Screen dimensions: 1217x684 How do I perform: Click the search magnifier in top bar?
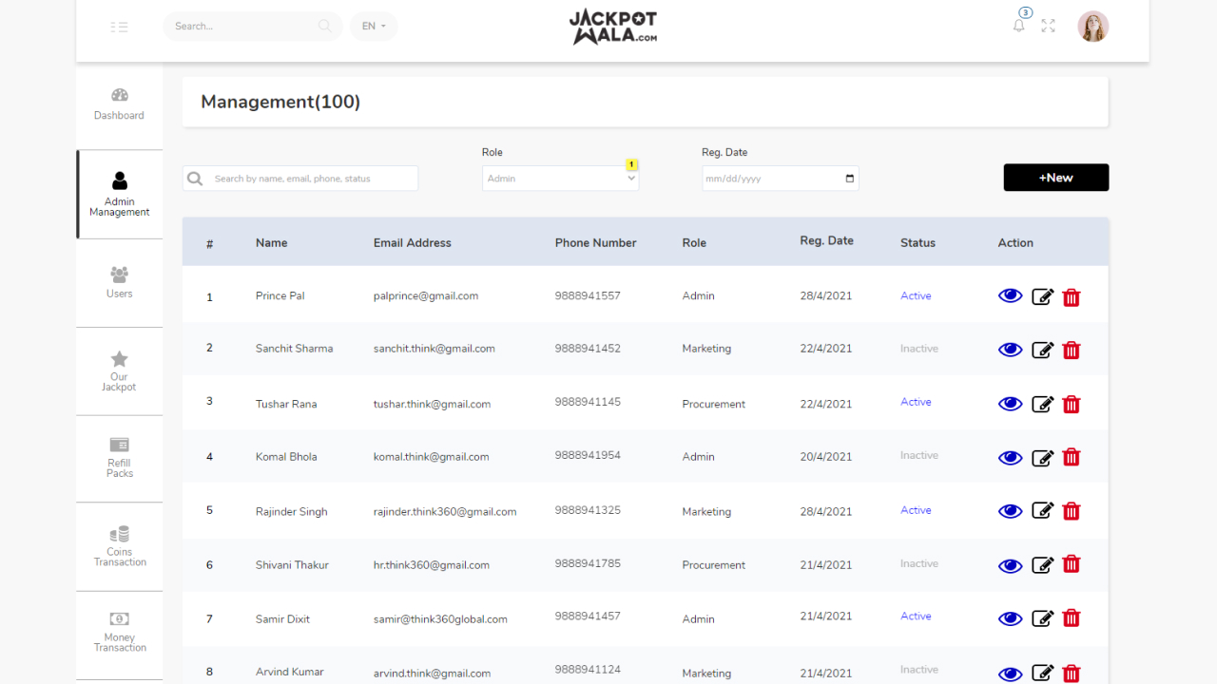click(325, 27)
